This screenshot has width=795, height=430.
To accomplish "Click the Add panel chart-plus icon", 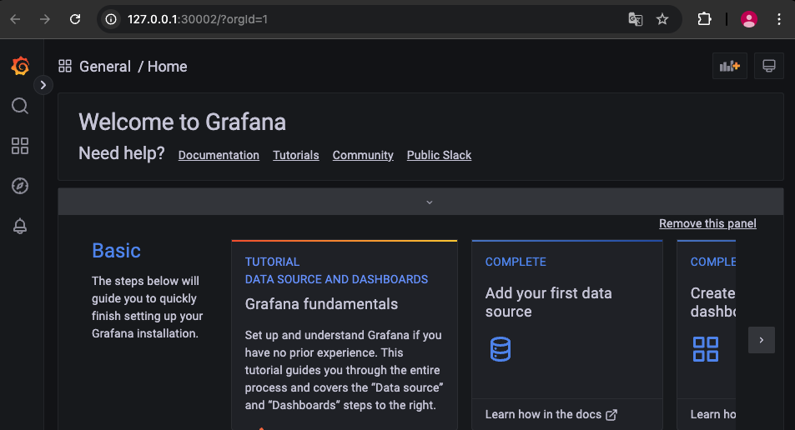I will click(730, 66).
